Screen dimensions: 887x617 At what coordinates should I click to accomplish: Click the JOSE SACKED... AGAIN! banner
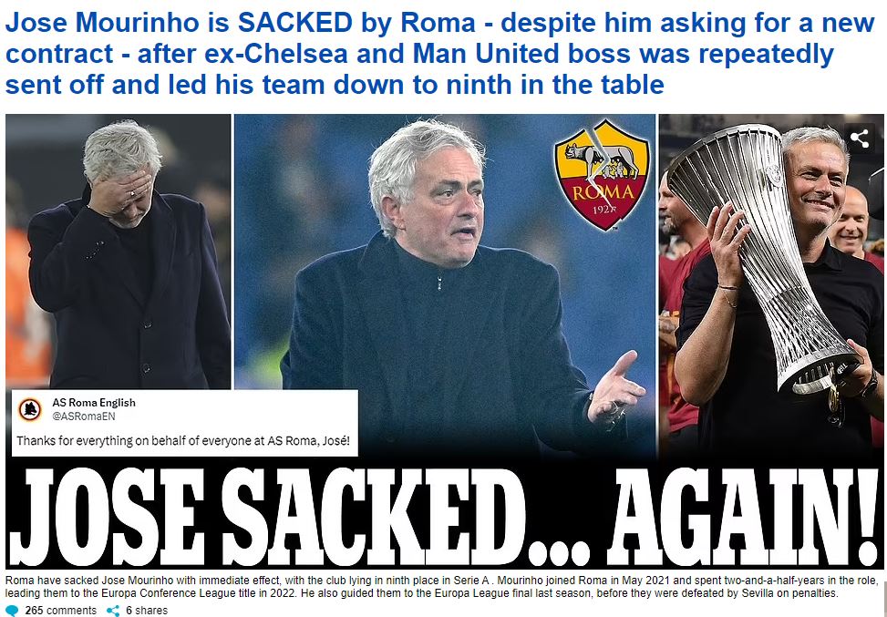click(443, 516)
